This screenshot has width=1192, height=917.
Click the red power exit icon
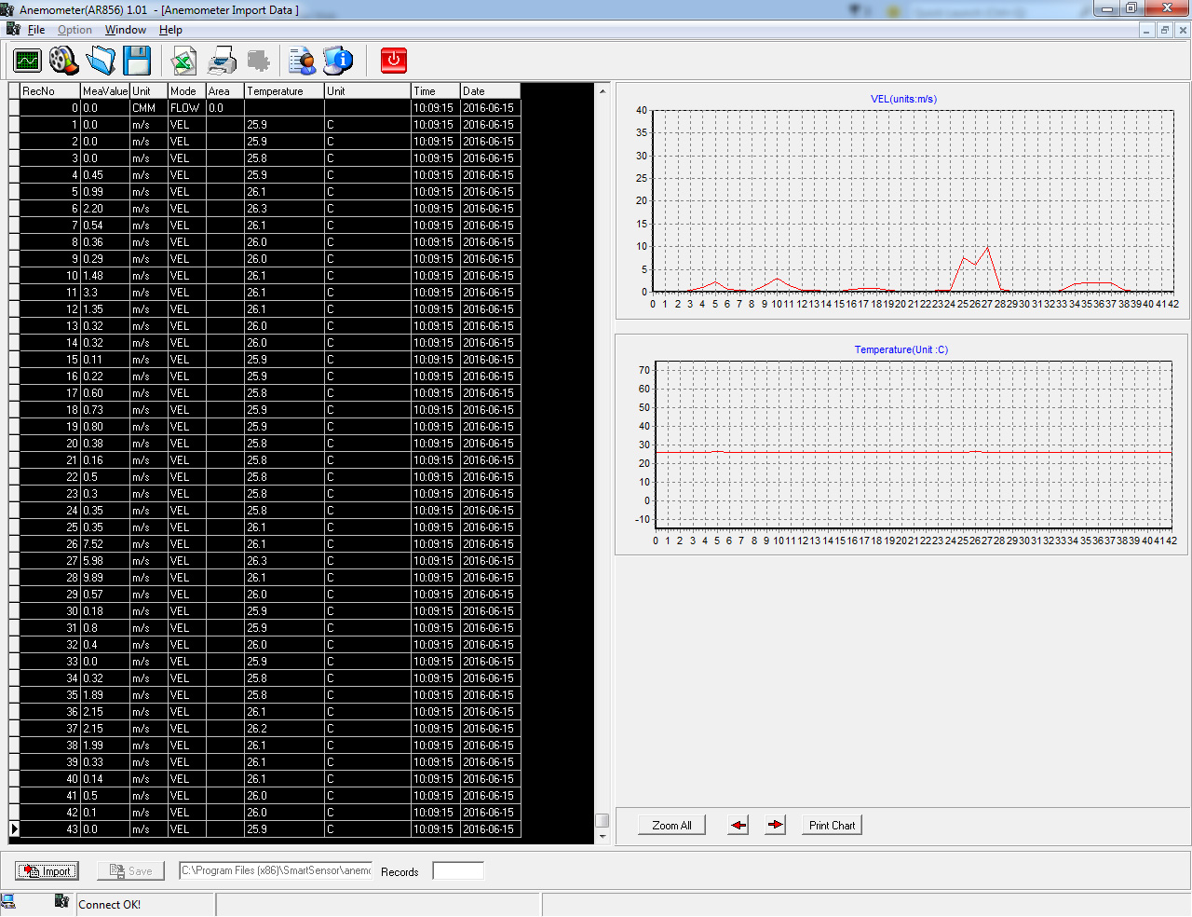394,61
